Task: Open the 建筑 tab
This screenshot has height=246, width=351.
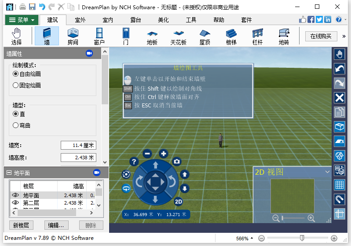Action: coord(53,20)
